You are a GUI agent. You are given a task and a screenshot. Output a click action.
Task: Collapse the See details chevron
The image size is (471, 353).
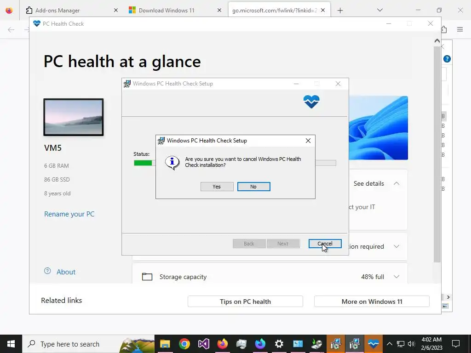click(x=396, y=183)
